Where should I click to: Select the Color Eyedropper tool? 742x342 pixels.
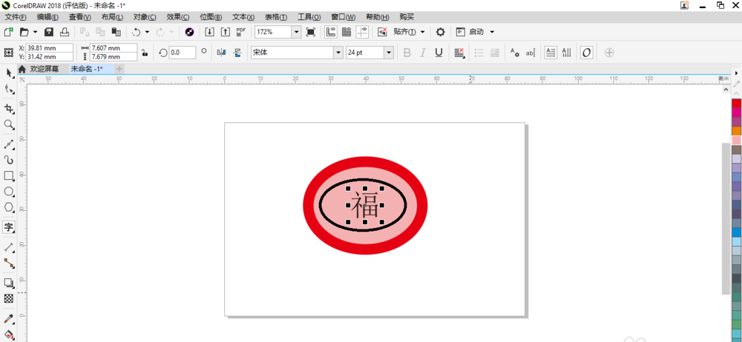[9, 318]
